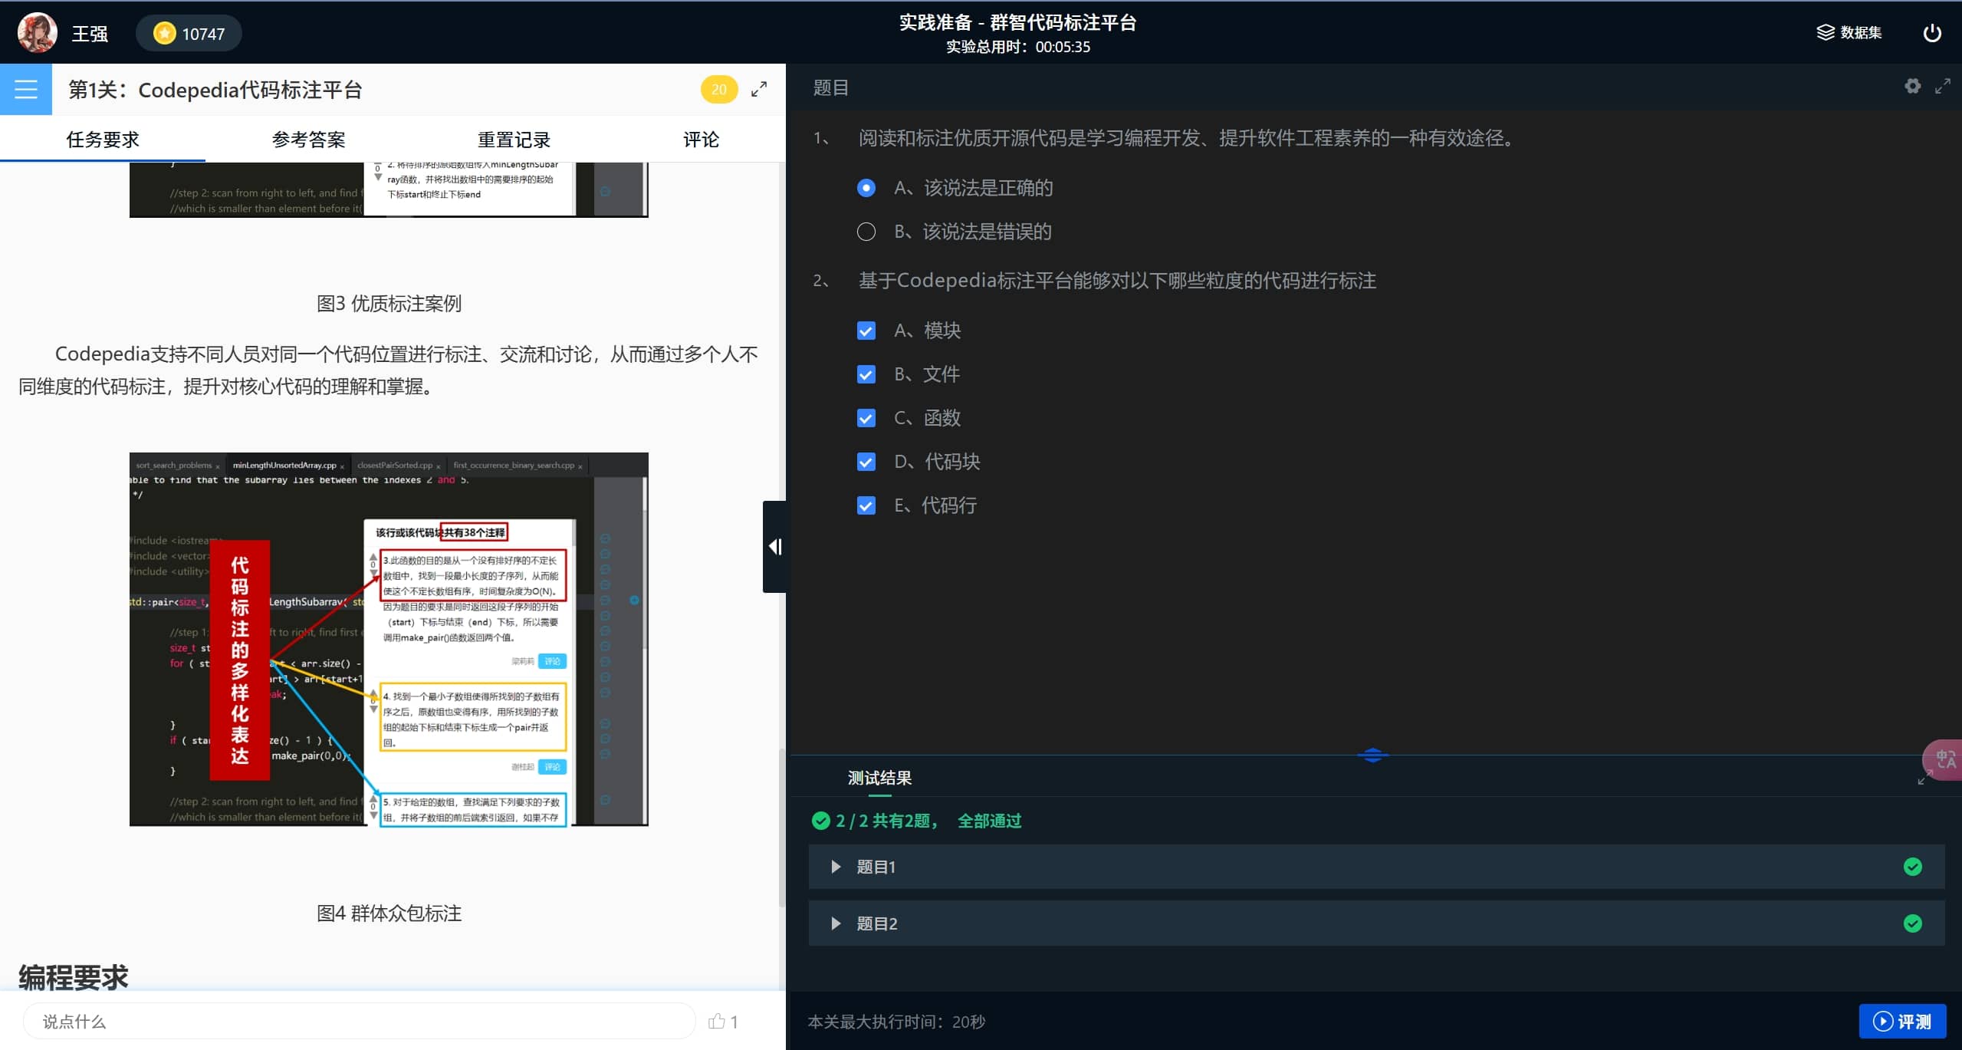
Task: Uncheck option A 模块
Action: tap(866, 331)
